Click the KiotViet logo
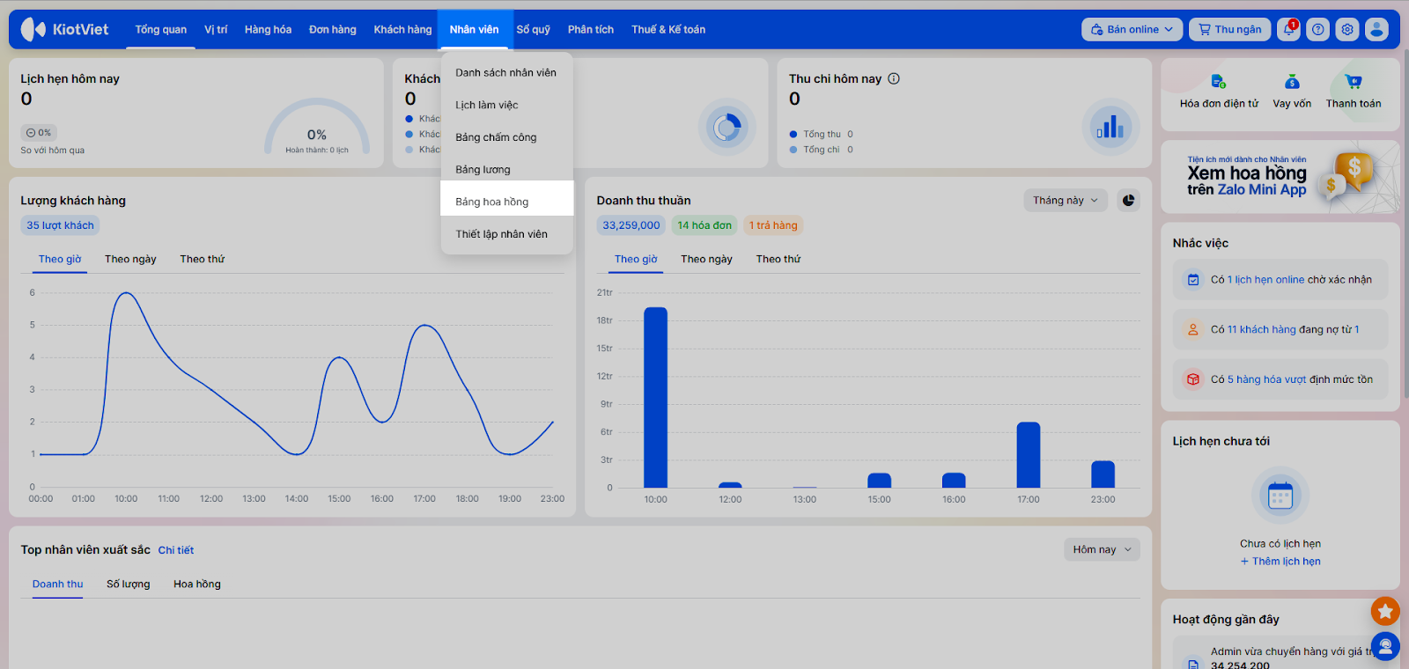This screenshot has width=1409, height=669. pyautogui.click(x=65, y=29)
